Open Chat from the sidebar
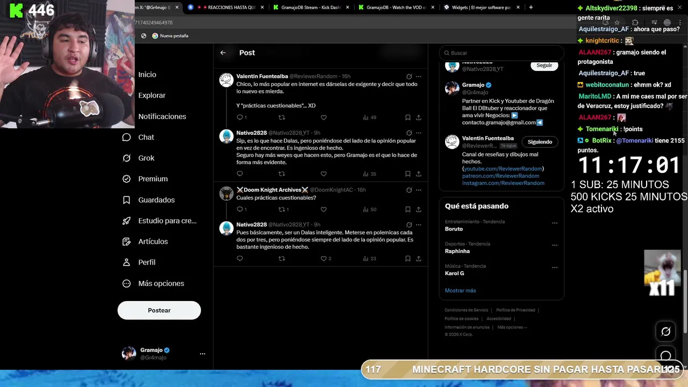The width and height of the screenshot is (688, 387). click(x=138, y=137)
